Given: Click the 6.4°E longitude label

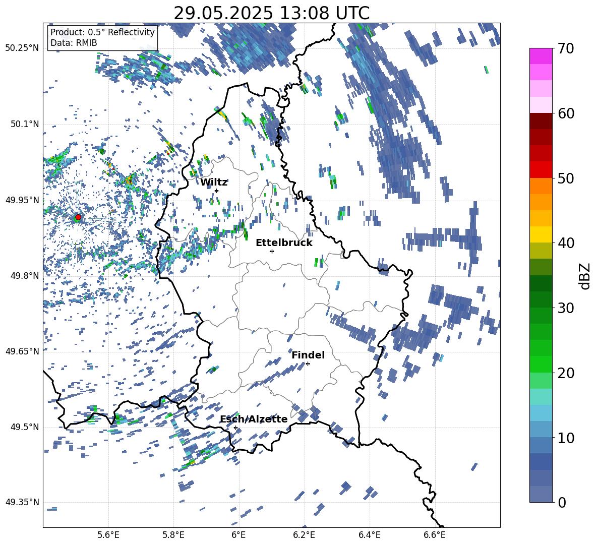Looking at the screenshot, I should (369, 535).
